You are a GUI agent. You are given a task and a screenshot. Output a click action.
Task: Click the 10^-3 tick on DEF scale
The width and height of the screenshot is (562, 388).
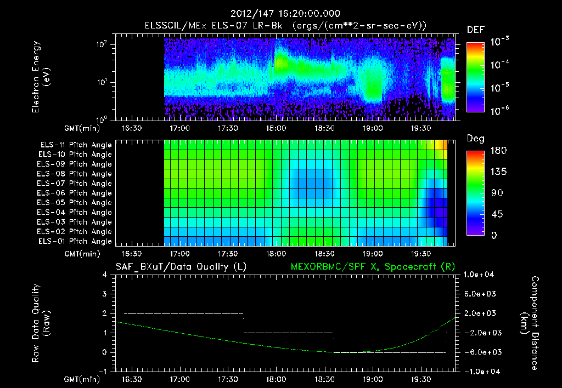[x=499, y=42]
